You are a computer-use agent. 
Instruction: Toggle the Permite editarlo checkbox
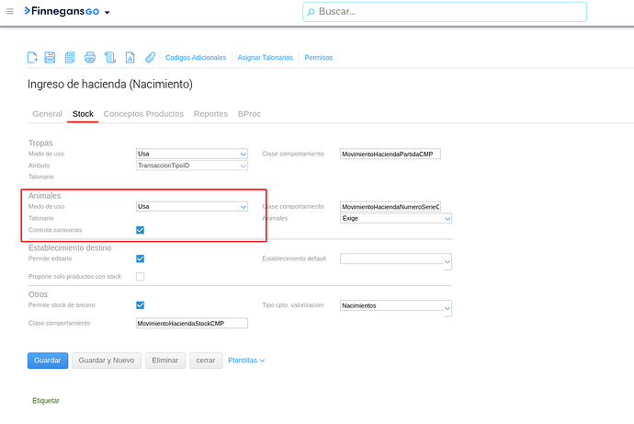(141, 258)
